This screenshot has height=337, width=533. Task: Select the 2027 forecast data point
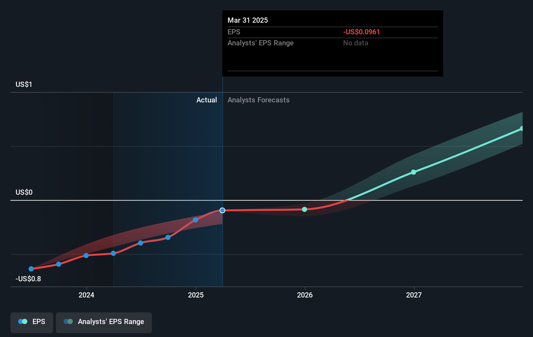coord(414,172)
